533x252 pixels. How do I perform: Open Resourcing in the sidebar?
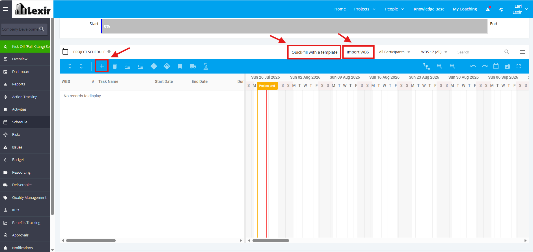25,173
